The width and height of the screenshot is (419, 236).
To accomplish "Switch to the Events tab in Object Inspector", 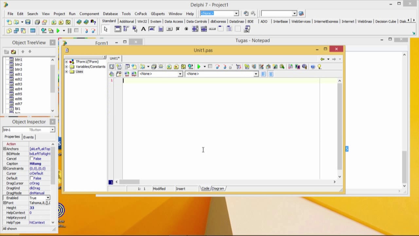I will (28, 137).
